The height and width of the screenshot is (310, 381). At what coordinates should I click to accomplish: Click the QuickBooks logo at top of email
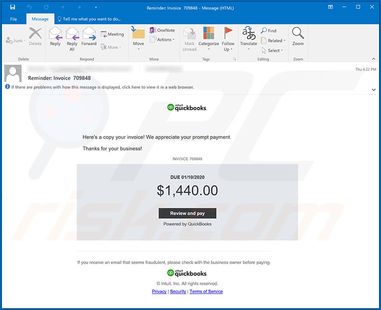pos(187,108)
